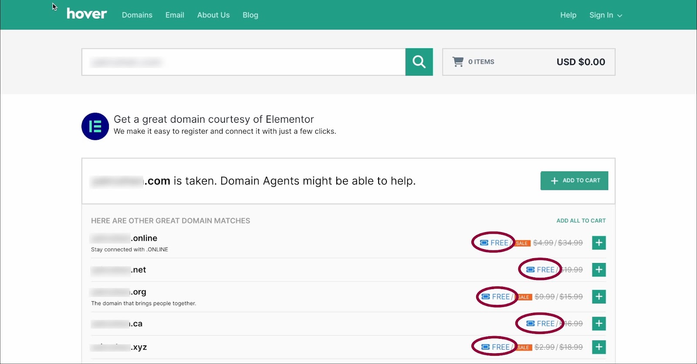Click the FREE coupon on .net row
697x364 pixels.
541,270
